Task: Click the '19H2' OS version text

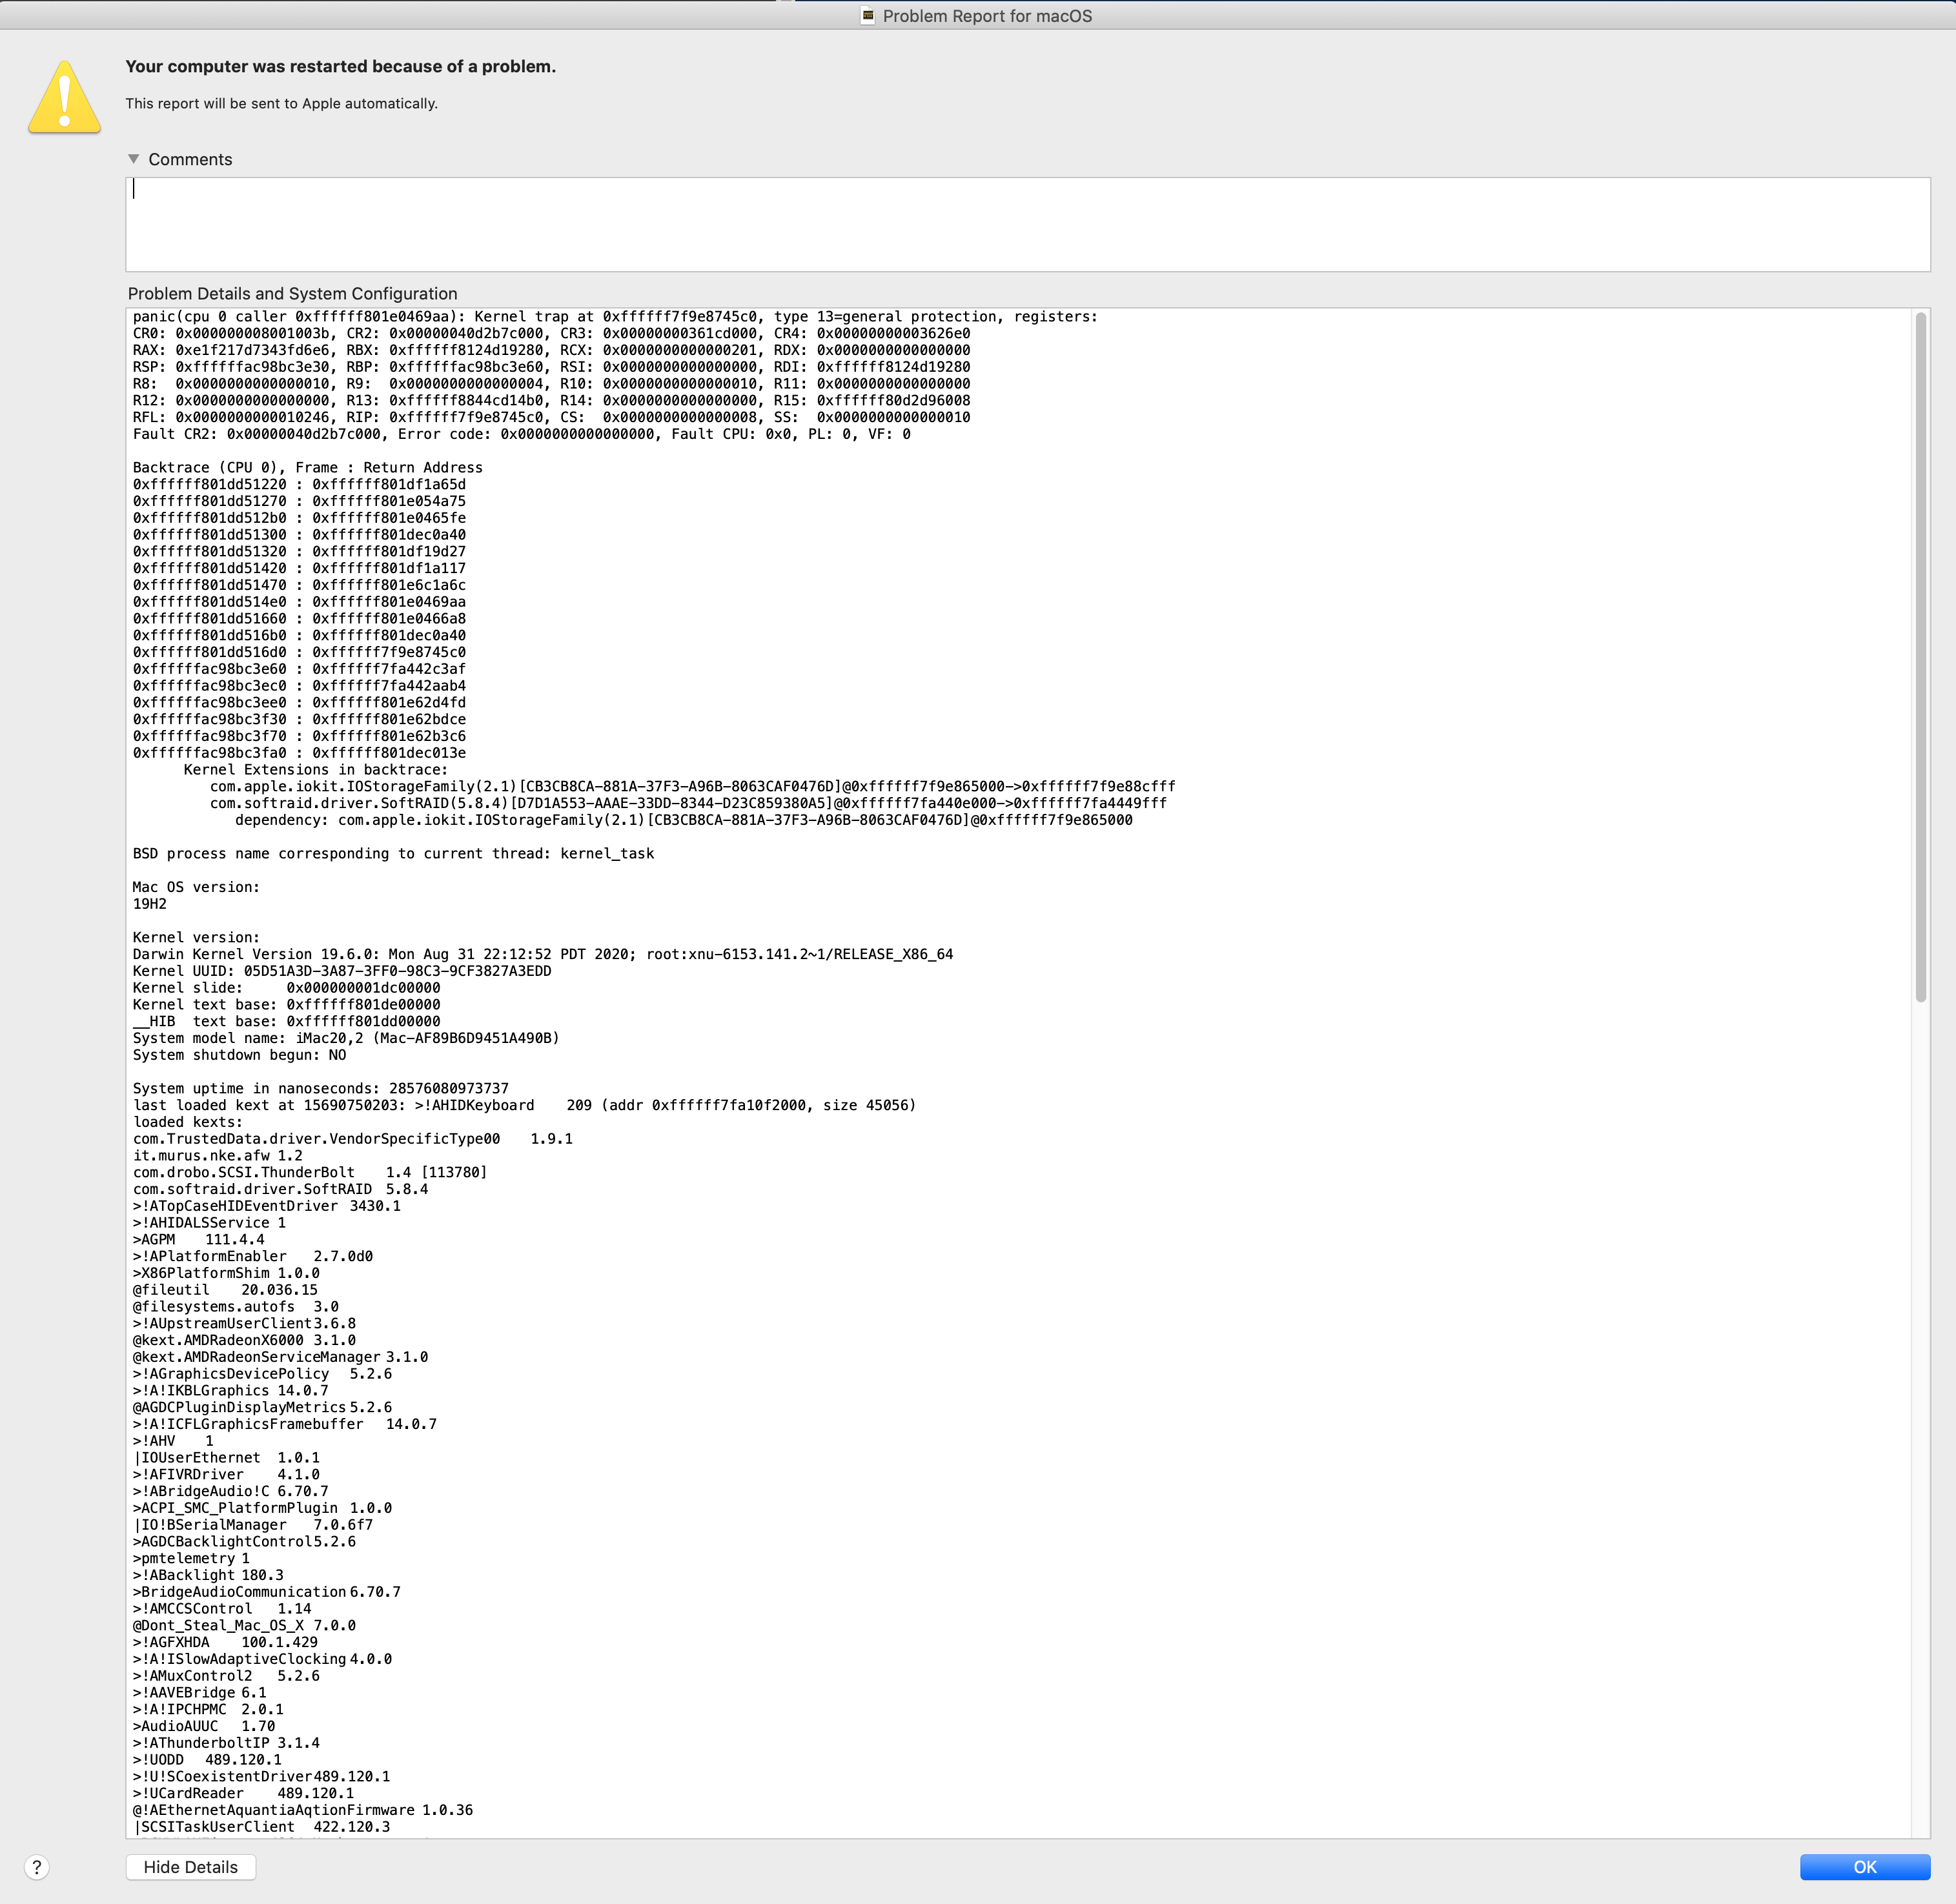Action: pos(150,904)
